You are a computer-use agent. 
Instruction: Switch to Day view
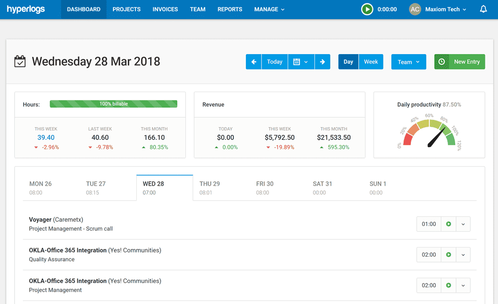348,62
